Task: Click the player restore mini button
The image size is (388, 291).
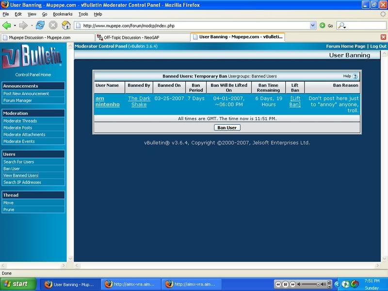Action: click(x=329, y=282)
